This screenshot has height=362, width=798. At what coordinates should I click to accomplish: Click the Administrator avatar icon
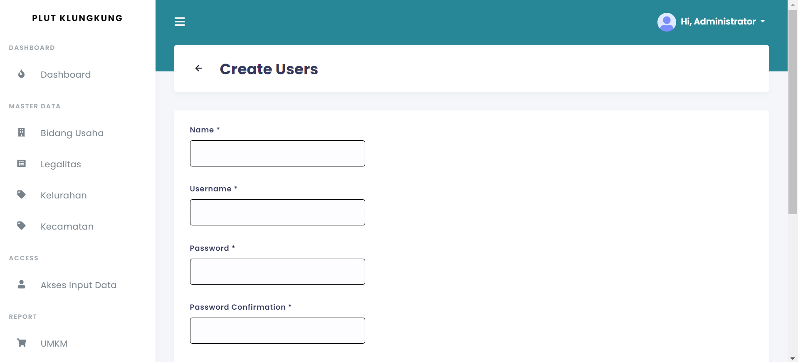(x=666, y=22)
